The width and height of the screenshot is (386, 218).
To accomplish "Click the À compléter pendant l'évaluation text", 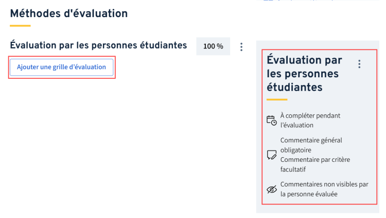I will [310, 121].
